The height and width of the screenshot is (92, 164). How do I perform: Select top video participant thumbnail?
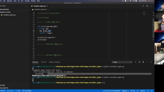[159, 5]
